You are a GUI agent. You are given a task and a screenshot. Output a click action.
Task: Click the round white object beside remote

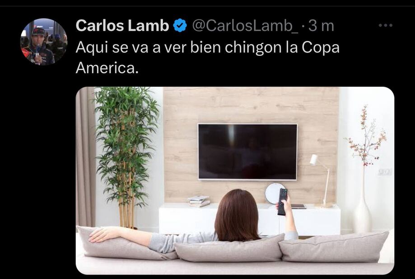pos(273,193)
